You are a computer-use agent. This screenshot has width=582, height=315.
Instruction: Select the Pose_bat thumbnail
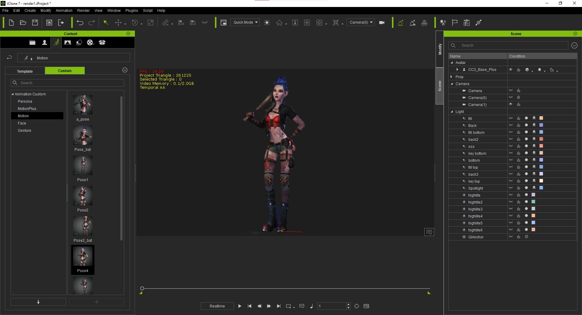[83, 135]
